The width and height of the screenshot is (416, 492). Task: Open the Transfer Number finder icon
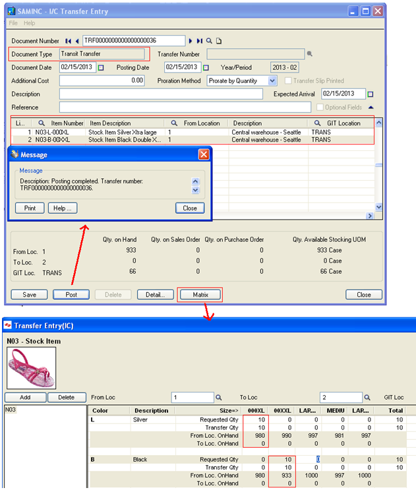[x=310, y=54]
